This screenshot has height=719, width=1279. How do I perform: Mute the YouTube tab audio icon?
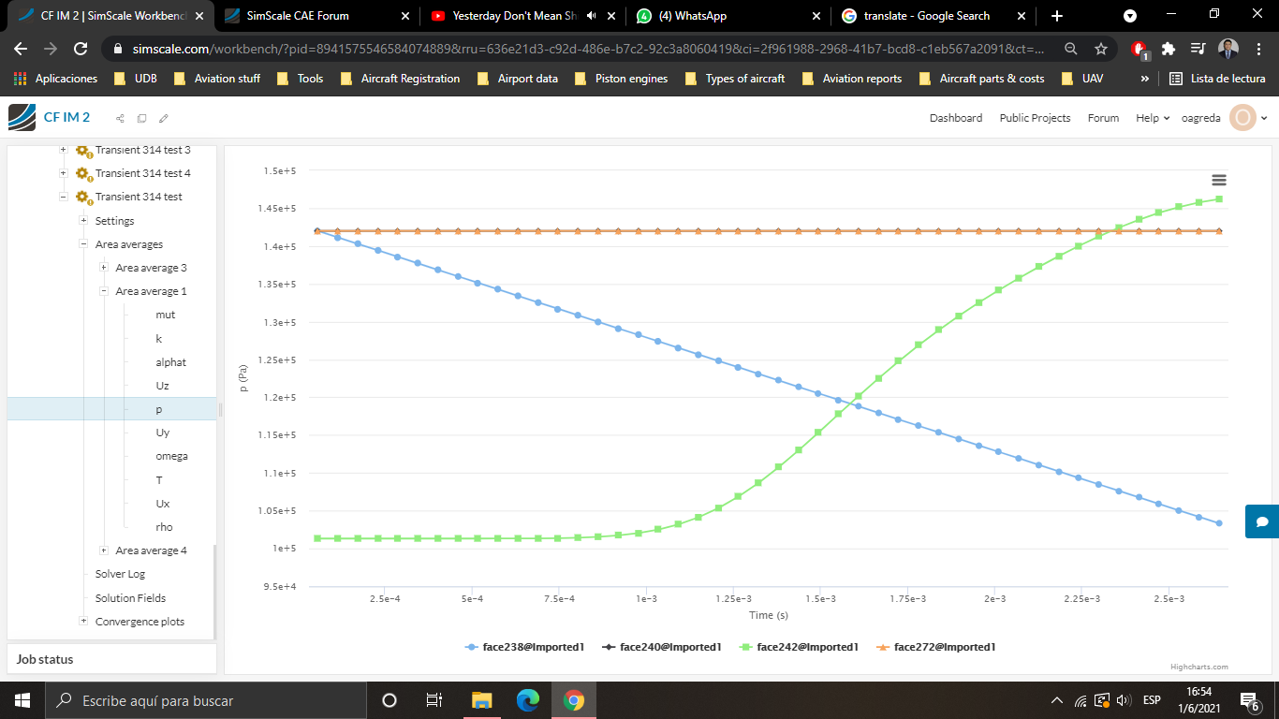pyautogui.click(x=591, y=16)
